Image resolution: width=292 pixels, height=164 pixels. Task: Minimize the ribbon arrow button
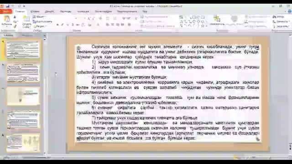[286, 11]
